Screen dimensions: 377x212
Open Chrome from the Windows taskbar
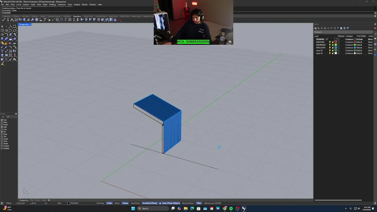[225, 208]
